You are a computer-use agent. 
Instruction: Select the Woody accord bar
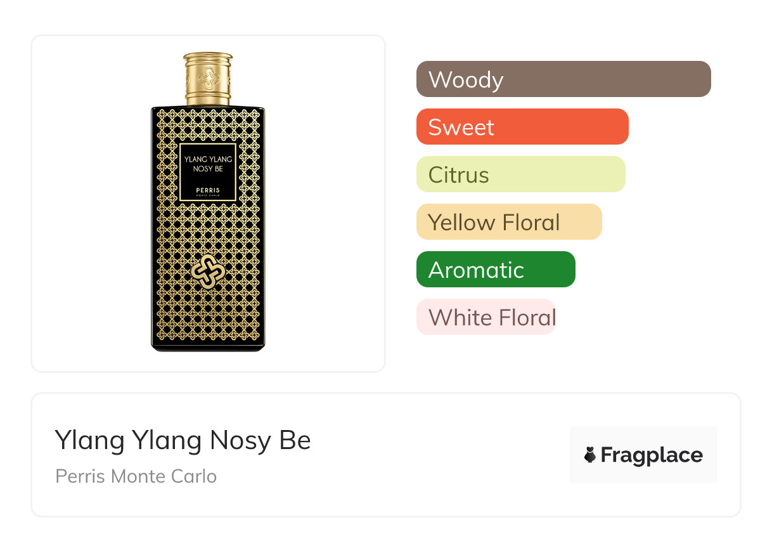(x=563, y=79)
